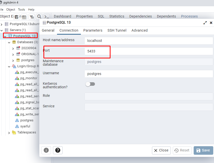The image size is (214, 163).
Task: Open the SQL main tab
Action: point(101,16)
